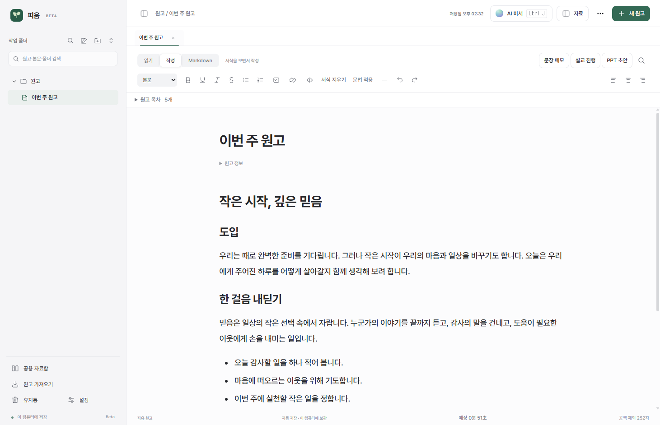Viewport: 660px width, 425px height.
Task: Undo the last edit
Action: click(400, 80)
